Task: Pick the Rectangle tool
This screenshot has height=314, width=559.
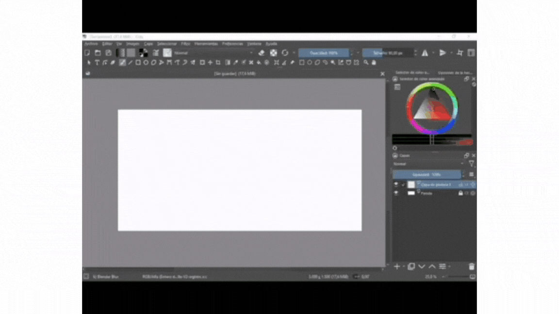Action: (138, 63)
